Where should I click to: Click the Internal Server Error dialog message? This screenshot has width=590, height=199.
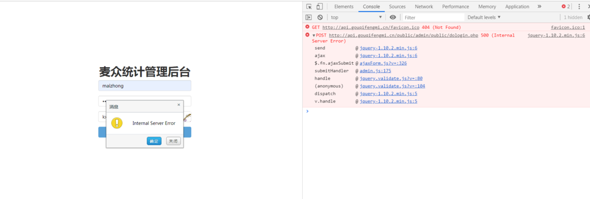154,123
